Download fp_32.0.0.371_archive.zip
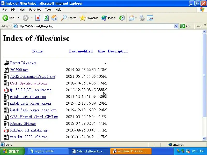 (x=31, y=90)
